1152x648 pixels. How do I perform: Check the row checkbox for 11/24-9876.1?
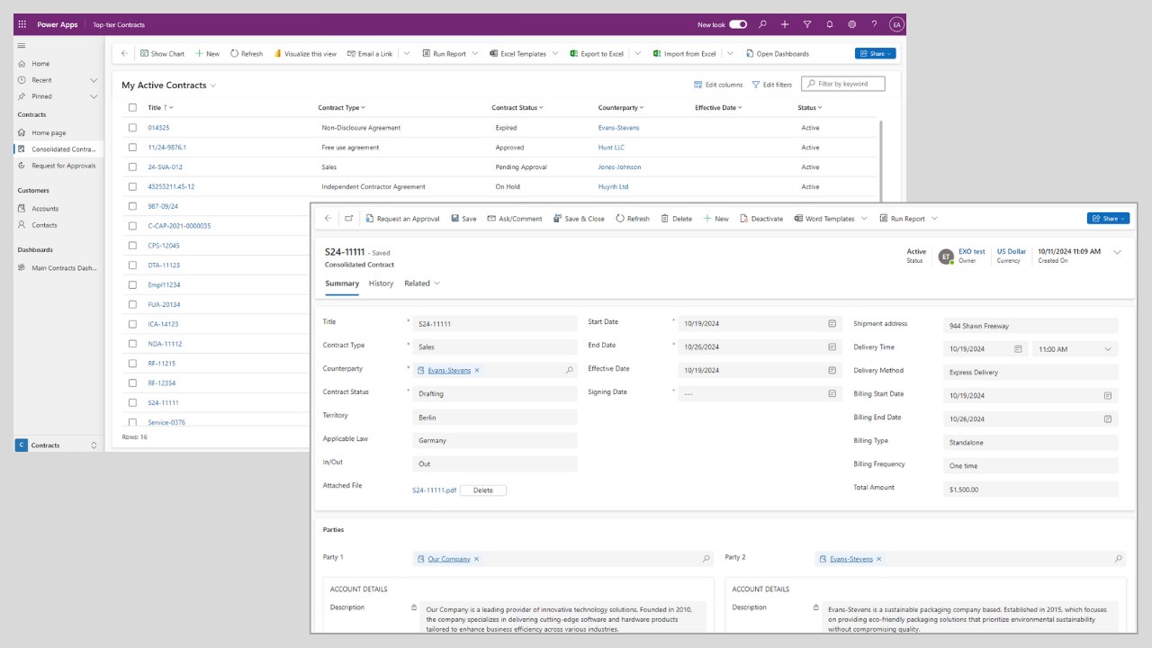coord(132,148)
